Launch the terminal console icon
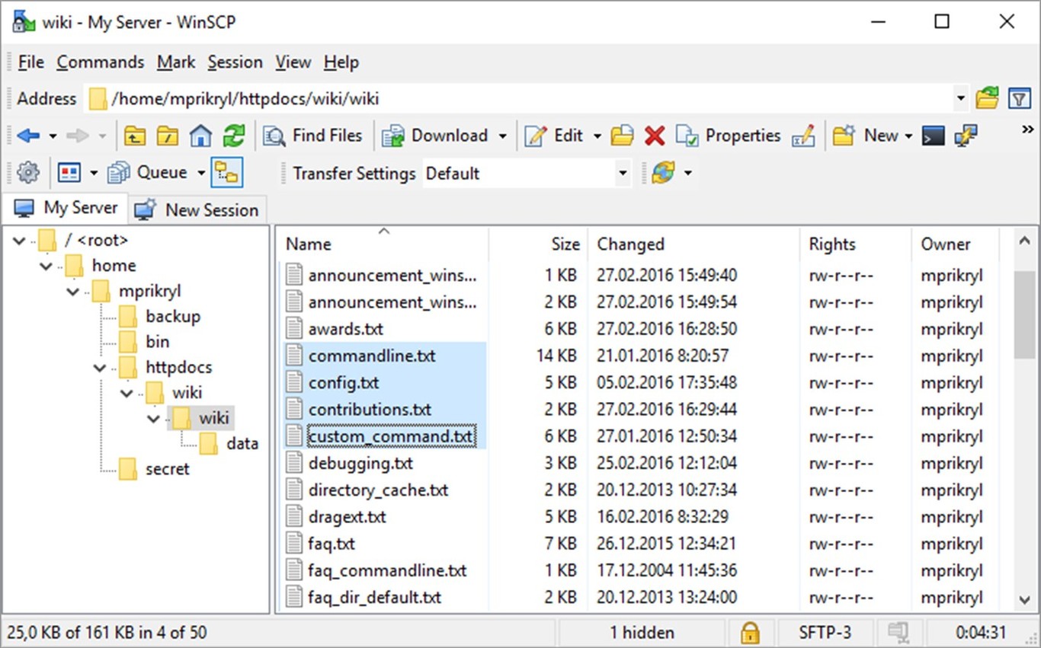 coord(933,135)
